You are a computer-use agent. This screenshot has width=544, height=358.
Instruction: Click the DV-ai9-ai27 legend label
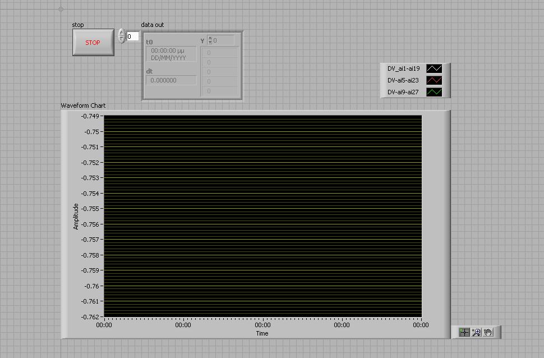(403, 92)
